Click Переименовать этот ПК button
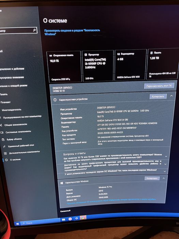 (x=159, y=86)
